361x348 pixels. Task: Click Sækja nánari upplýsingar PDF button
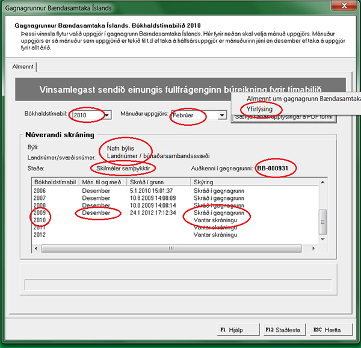click(x=283, y=117)
